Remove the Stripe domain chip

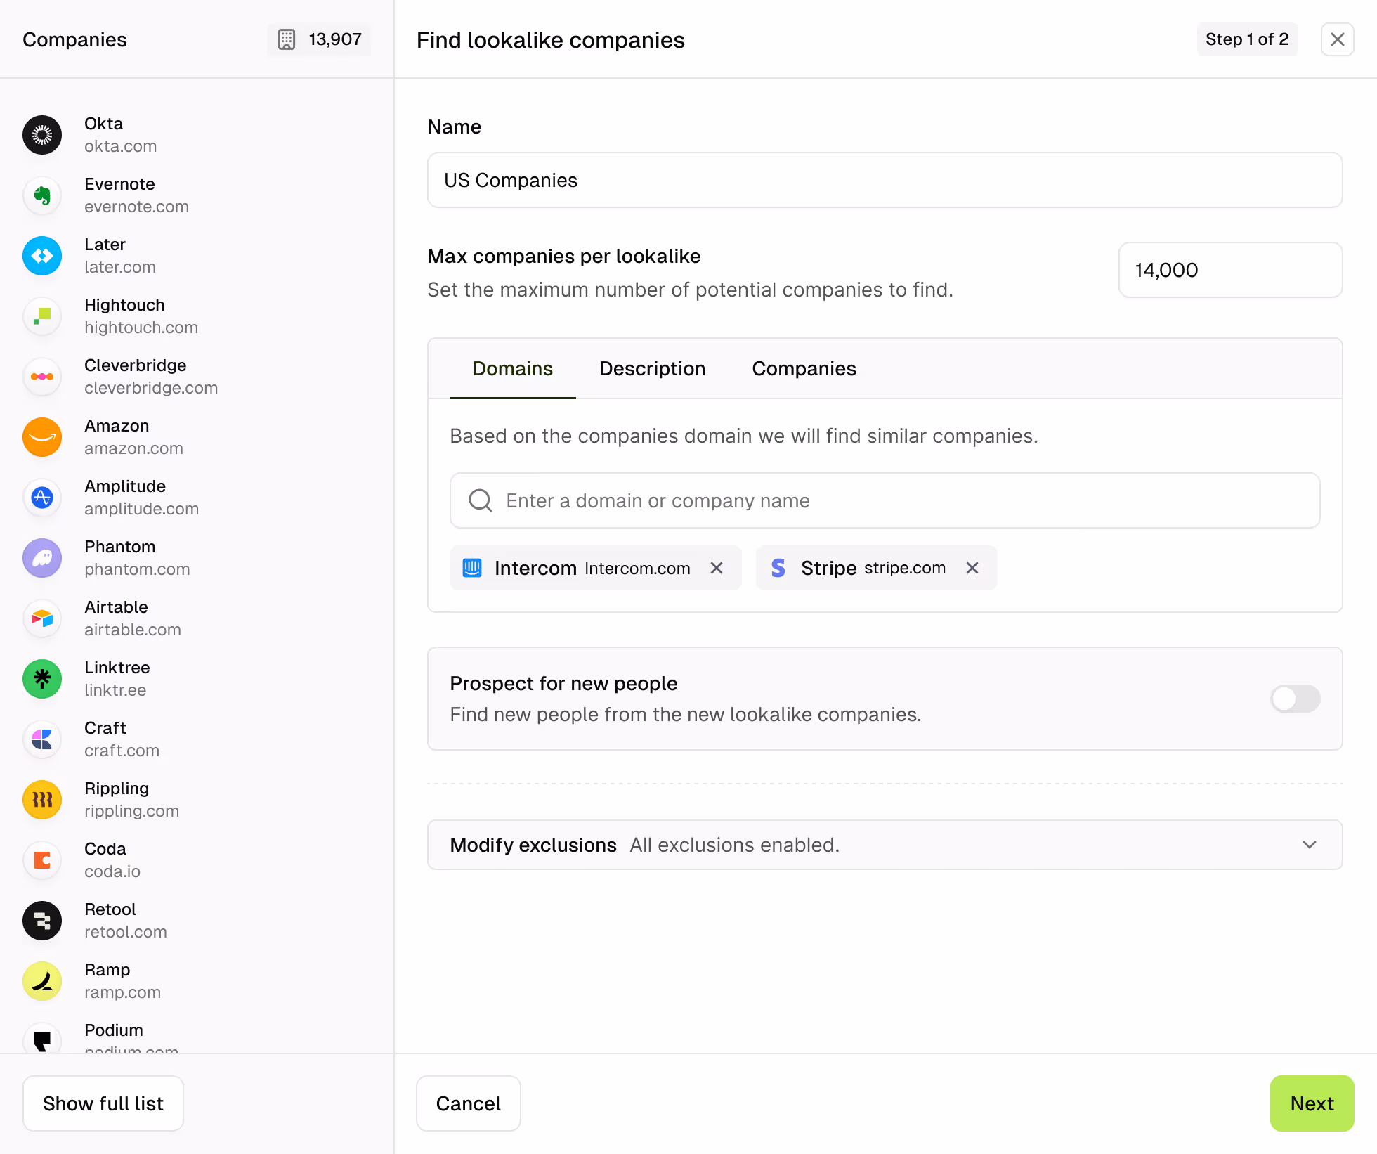(x=972, y=568)
